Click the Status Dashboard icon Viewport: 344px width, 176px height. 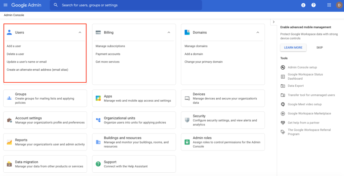pos(283,77)
